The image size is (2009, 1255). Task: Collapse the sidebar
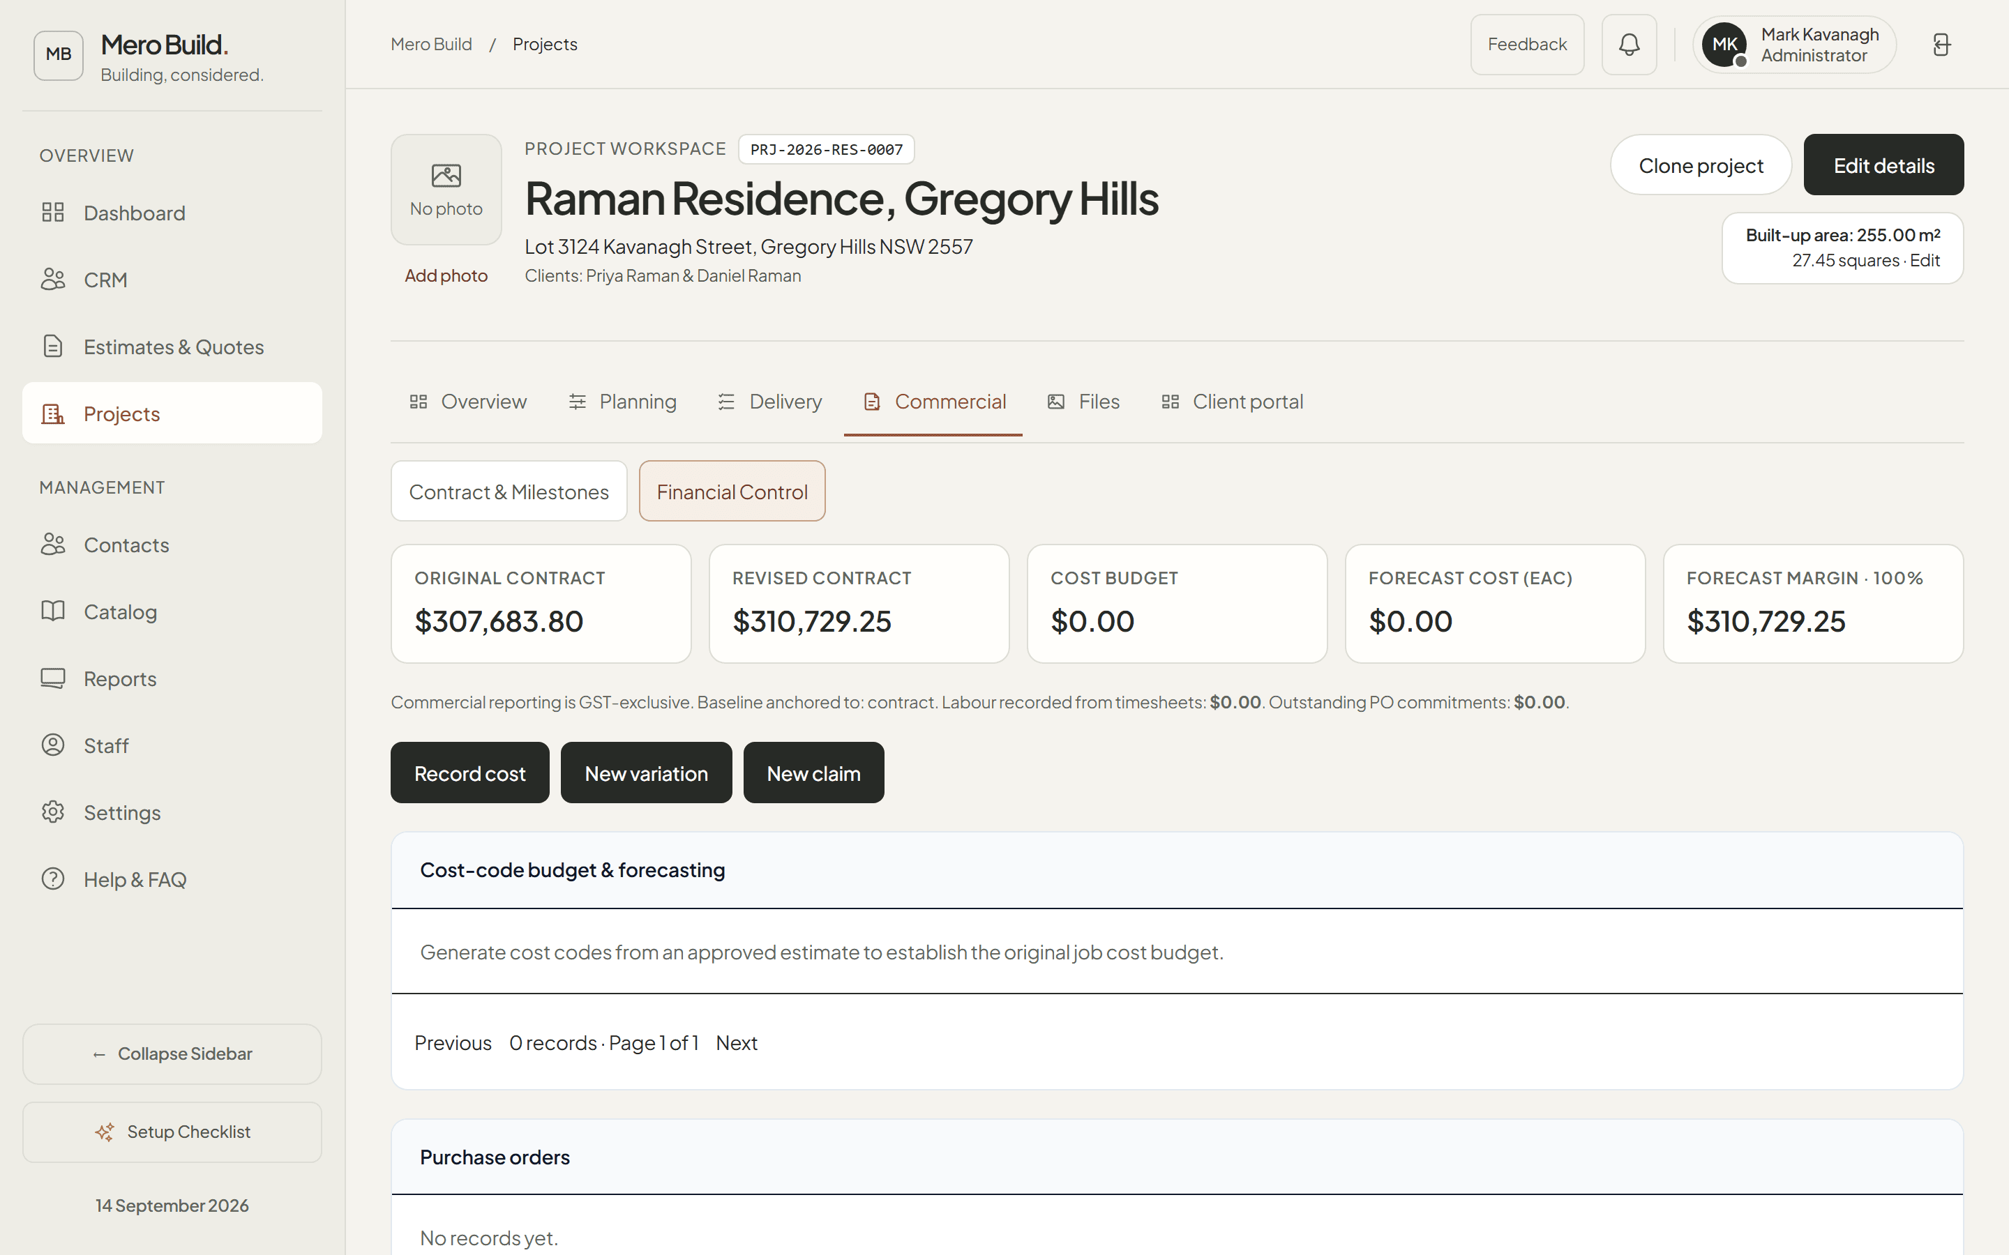coord(172,1054)
